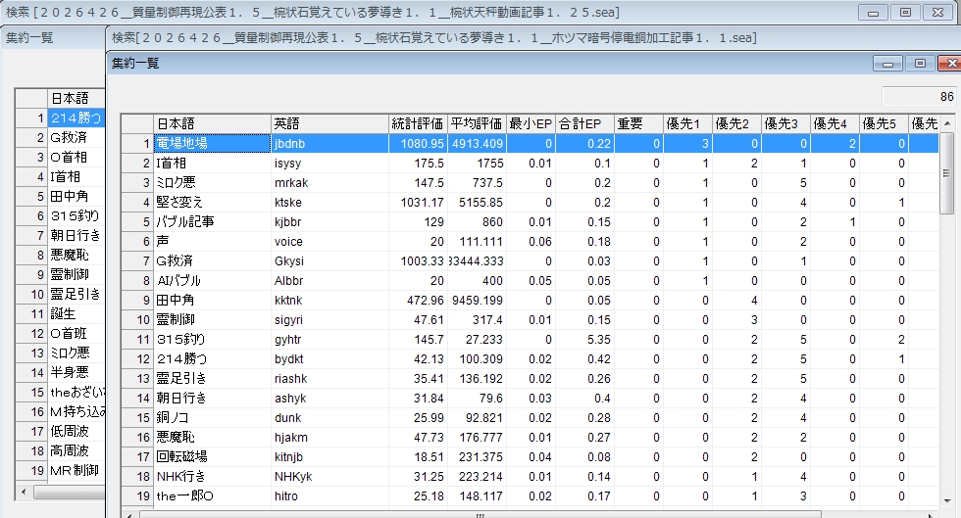
Task: Maximize the outermost 検索 window
Action: tap(905, 13)
